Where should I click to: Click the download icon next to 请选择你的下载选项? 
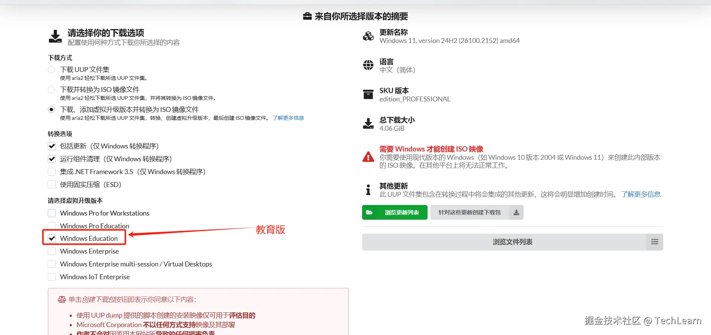pyautogui.click(x=55, y=37)
